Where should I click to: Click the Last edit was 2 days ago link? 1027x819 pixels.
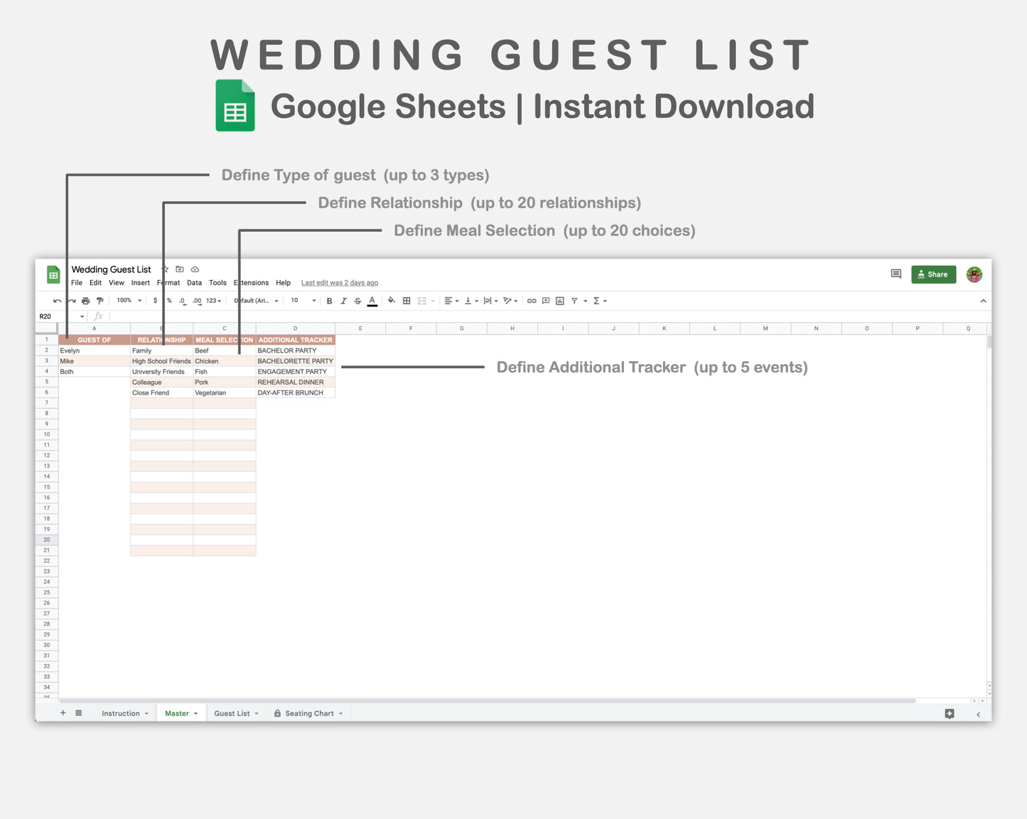click(x=339, y=282)
